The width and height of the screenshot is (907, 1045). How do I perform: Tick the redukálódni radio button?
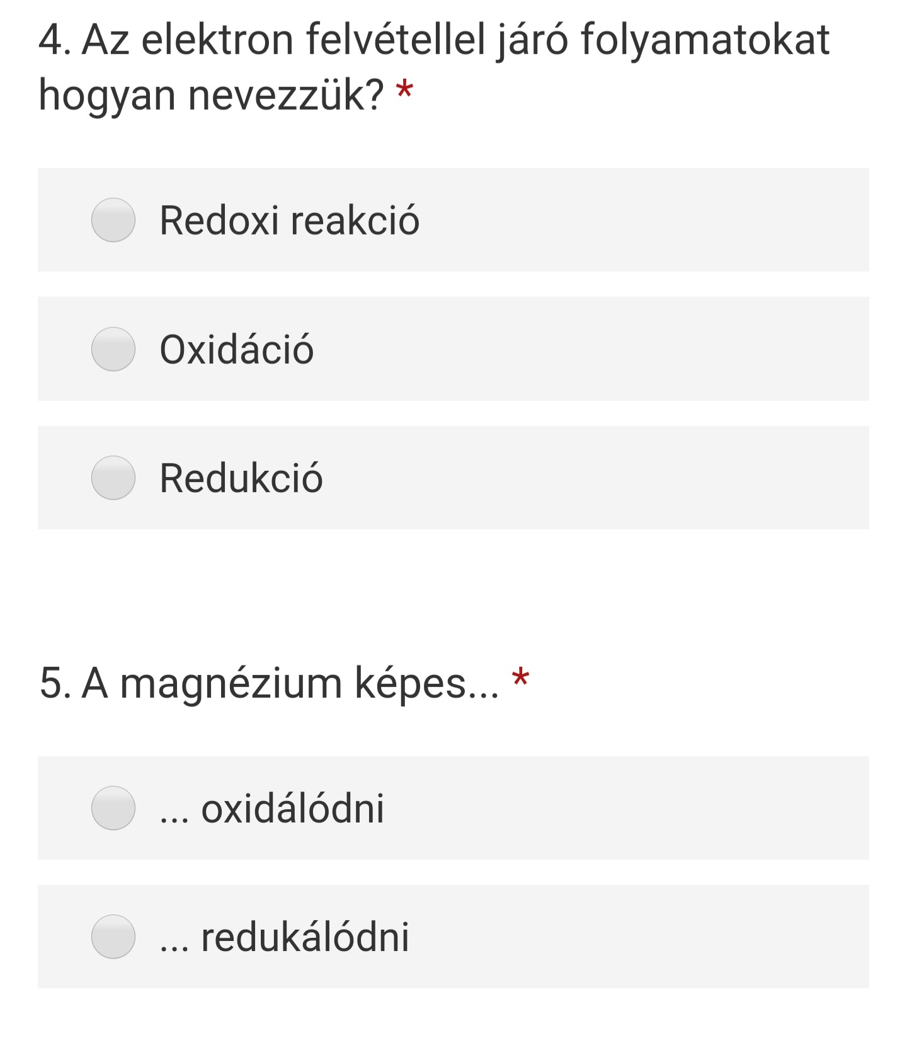coord(113,937)
